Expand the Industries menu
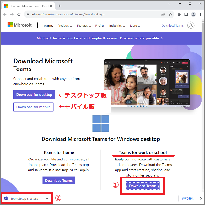Image resolution: width=205 pixels, height=205 pixels. coord(117,26)
